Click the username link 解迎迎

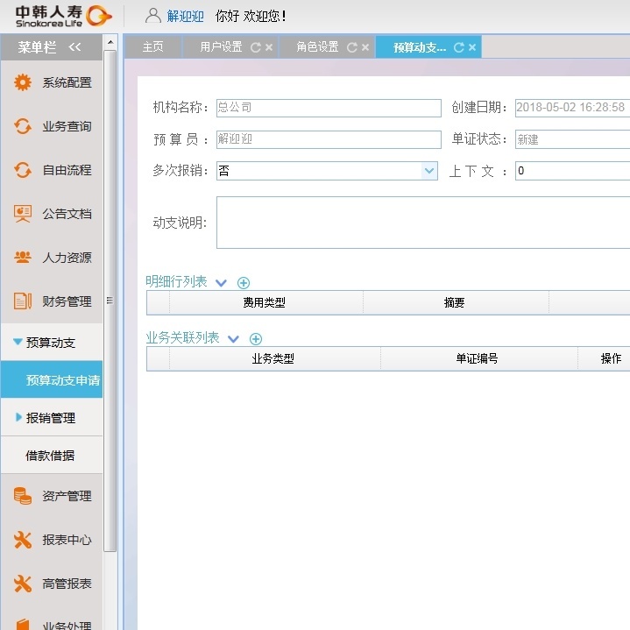coord(185,16)
